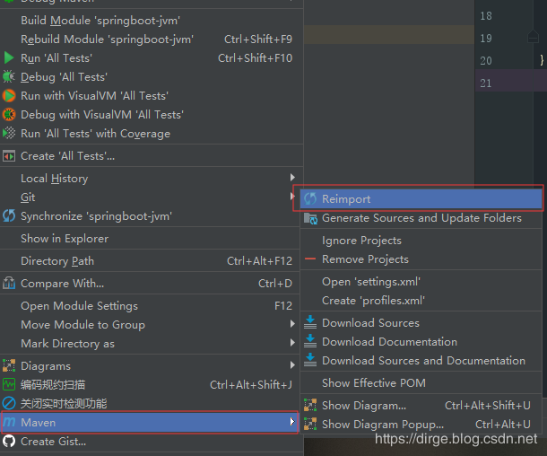The width and height of the screenshot is (547, 456).
Task: Expand the Local History submenu arrow
Action: [292, 178]
